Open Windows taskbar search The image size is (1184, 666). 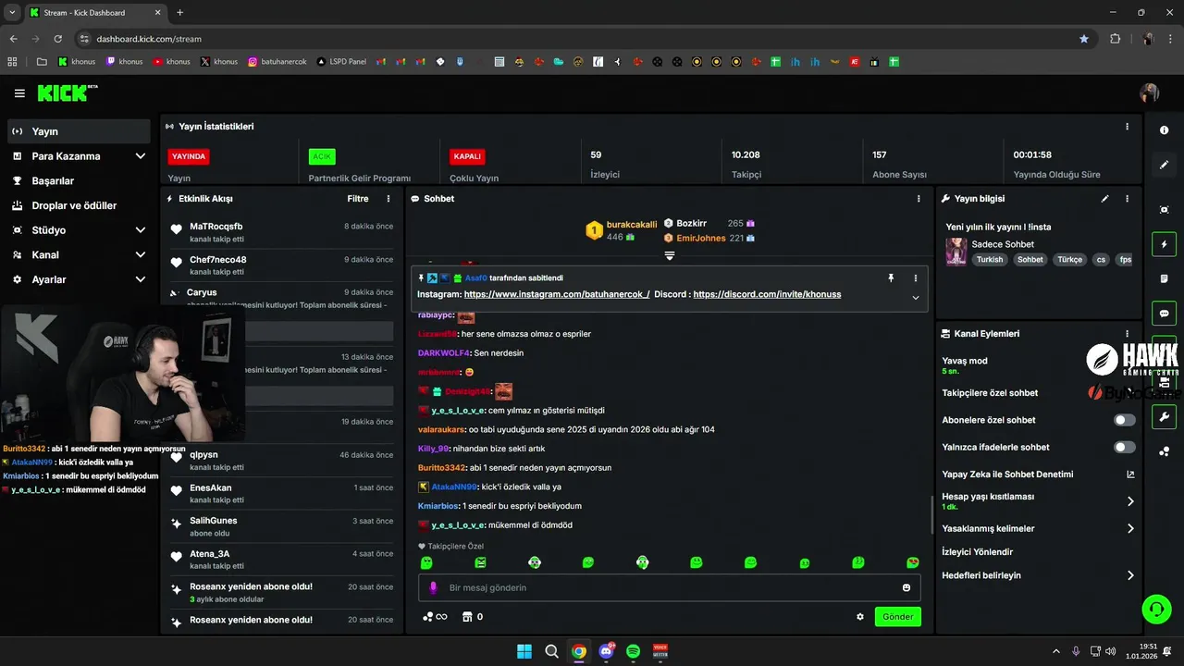pos(551,651)
